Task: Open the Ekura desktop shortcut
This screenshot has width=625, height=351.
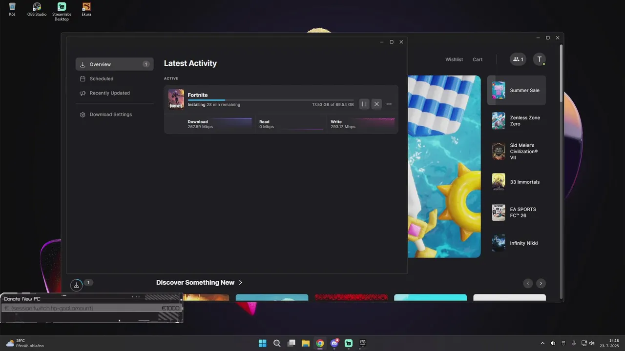Action: 86,10
